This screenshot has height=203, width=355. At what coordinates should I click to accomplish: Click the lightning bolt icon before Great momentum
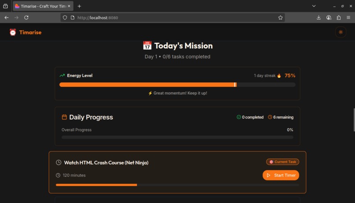pyautogui.click(x=150, y=93)
